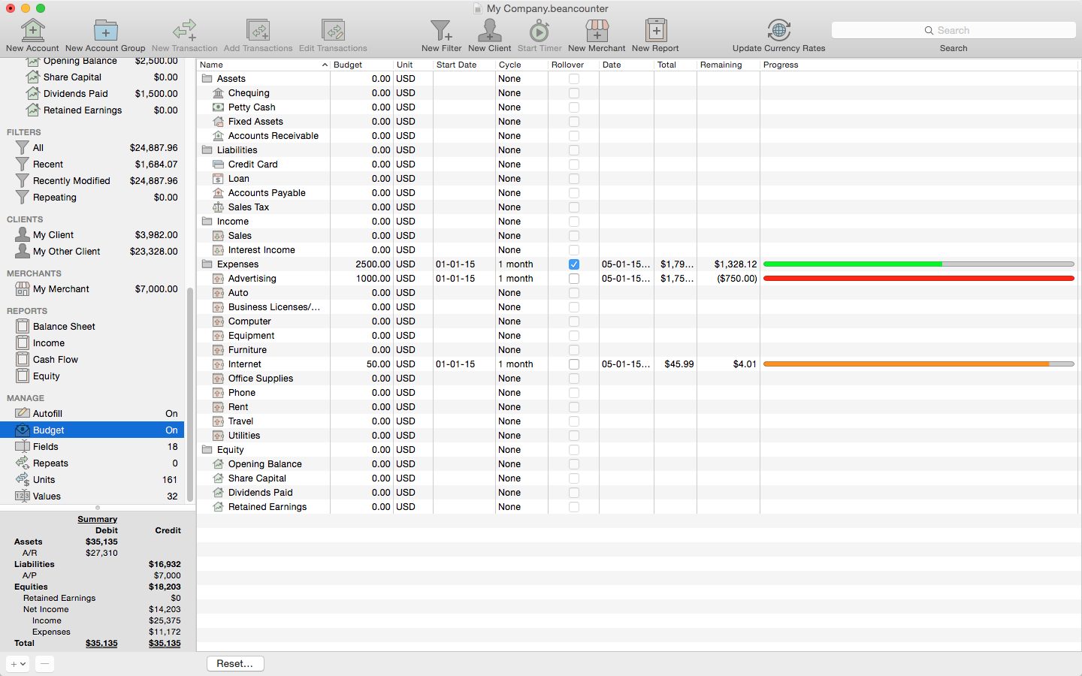Select Retained Earnings account in sidebar
1082x676 pixels.
[x=93, y=110]
